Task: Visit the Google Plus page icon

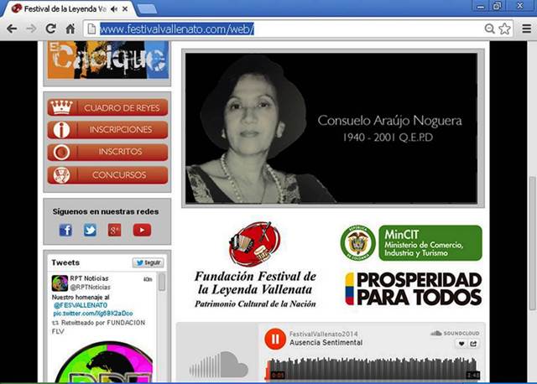Action: coord(114,230)
